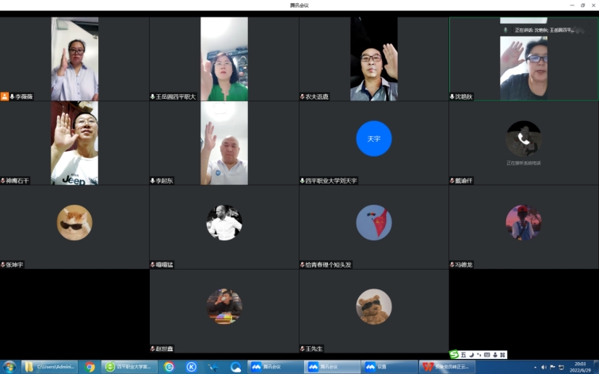
Task: Click the name label 王先生
Action: tap(314, 349)
